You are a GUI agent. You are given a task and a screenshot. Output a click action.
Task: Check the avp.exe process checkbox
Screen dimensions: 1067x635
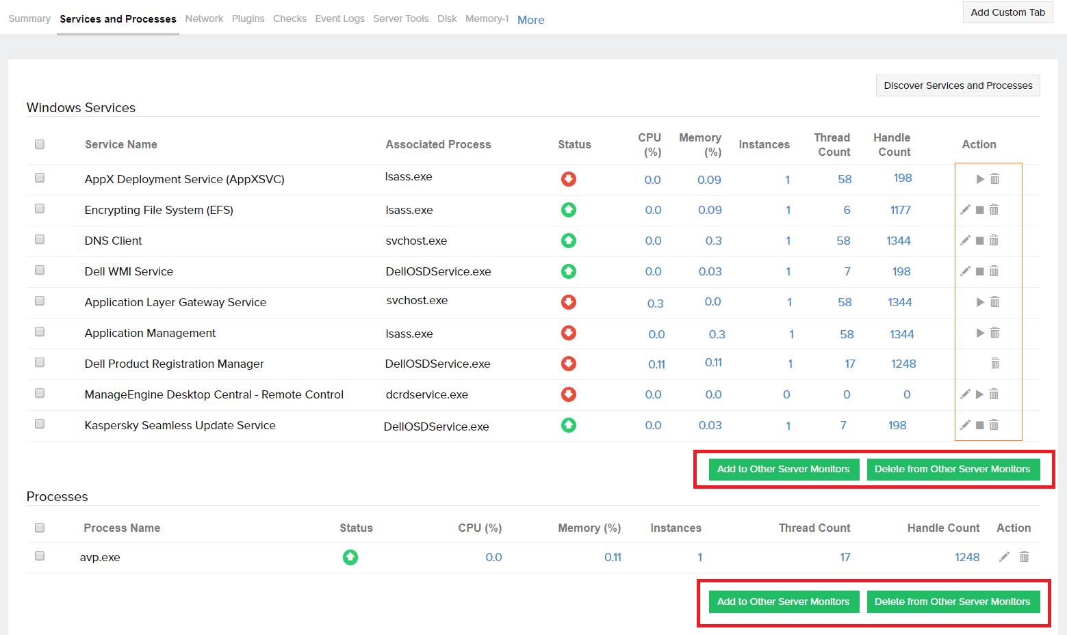point(40,556)
